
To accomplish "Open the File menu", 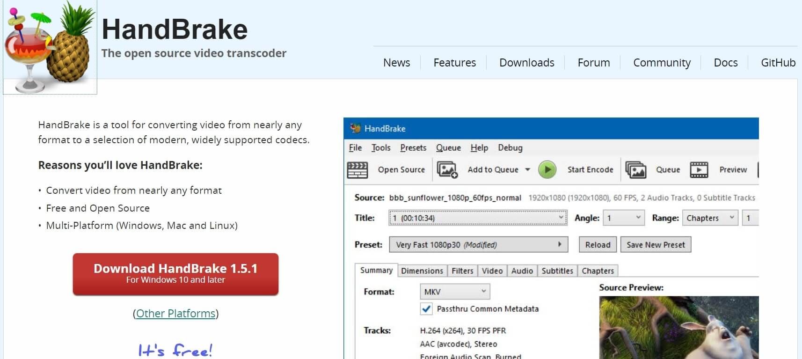I will coord(356,148).
